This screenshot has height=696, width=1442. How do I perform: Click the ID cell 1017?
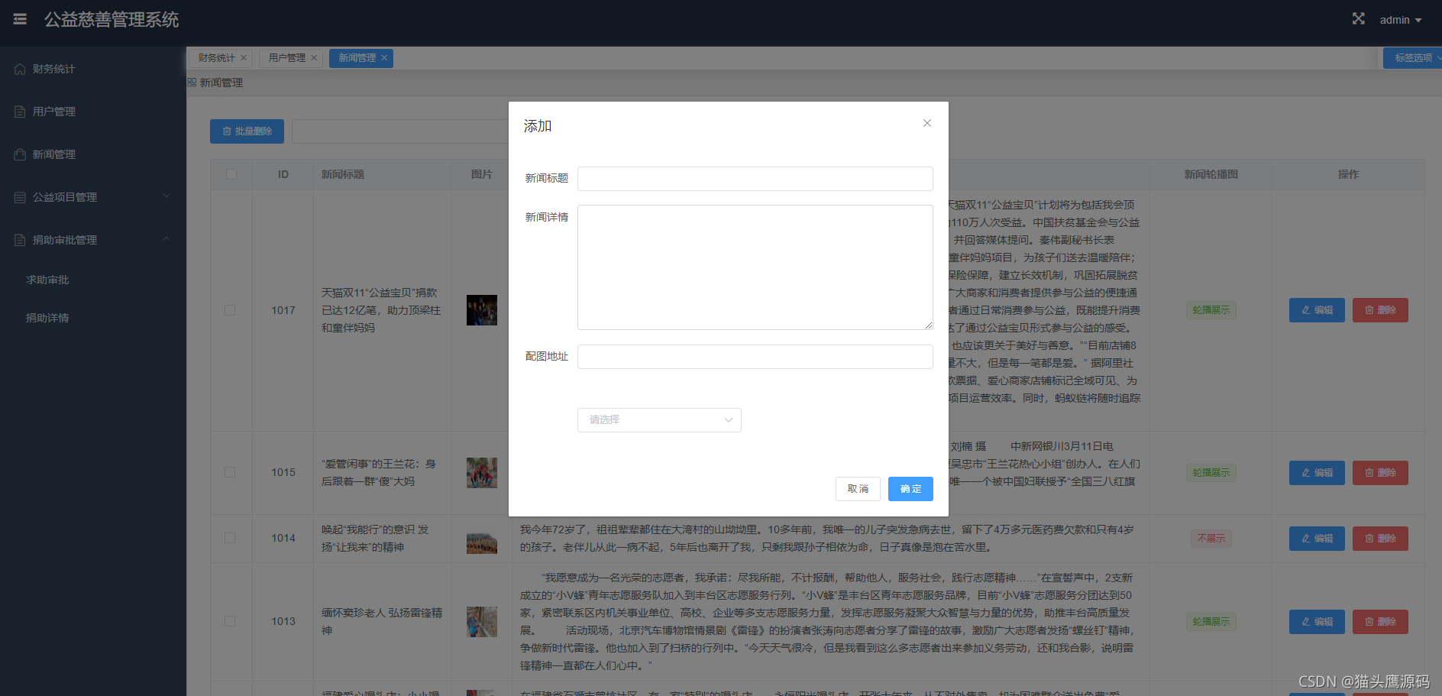tap(283, 310)
